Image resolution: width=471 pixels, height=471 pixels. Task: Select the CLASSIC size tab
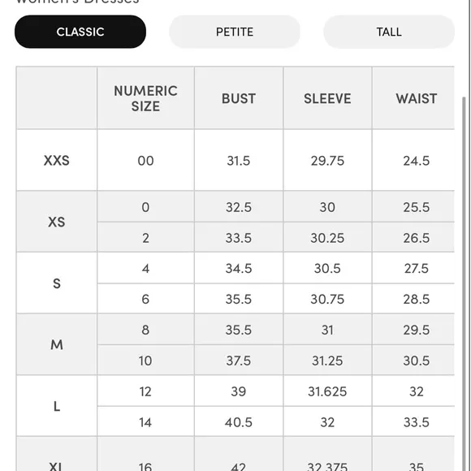80,32
